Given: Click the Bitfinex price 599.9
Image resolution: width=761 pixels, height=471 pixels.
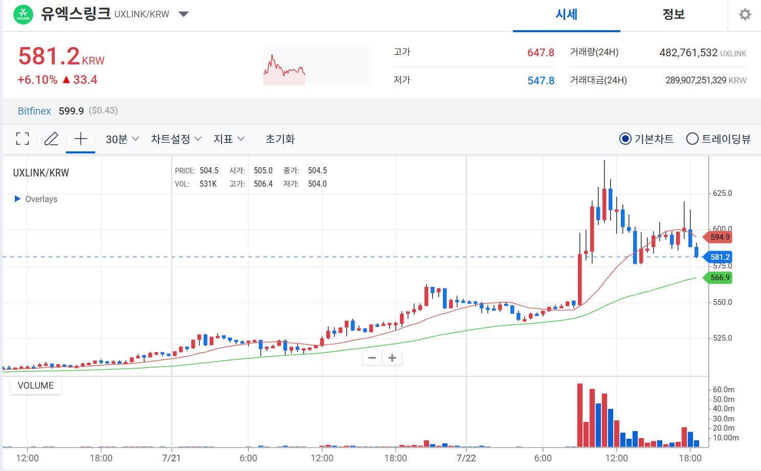Looking at the screenshot, I should click(71, 111).
